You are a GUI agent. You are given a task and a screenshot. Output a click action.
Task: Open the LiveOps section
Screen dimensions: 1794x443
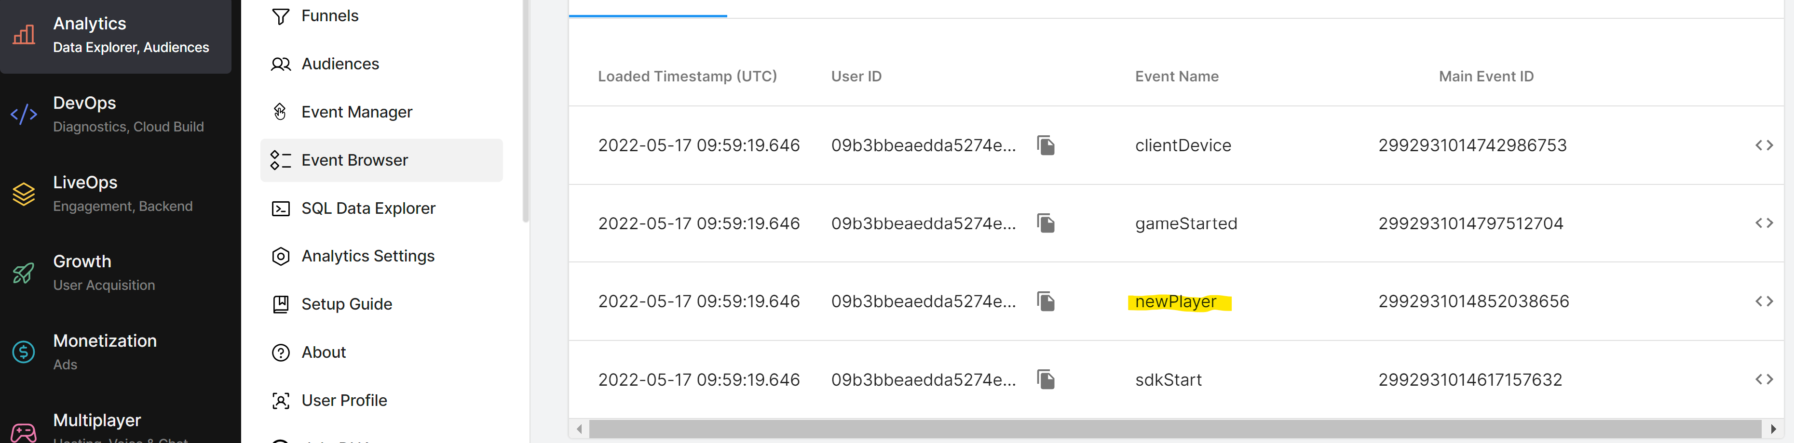[x=115, y=194]
